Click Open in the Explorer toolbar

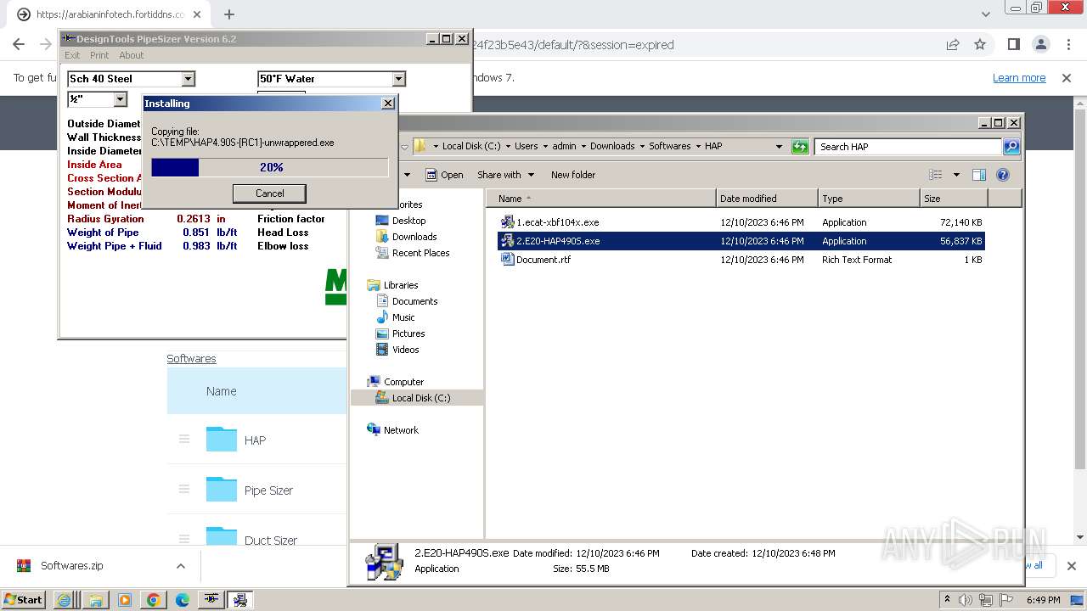click(444, 175)
